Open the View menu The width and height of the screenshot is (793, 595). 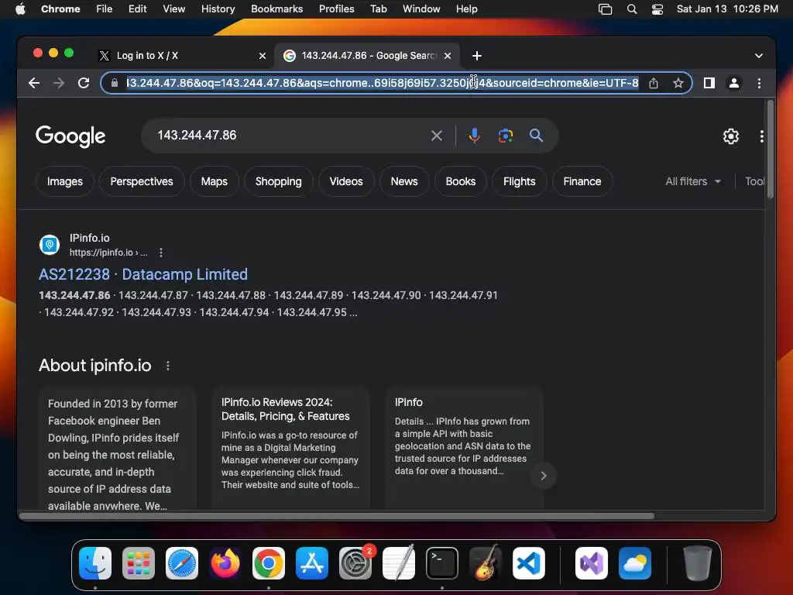(173, 9)
